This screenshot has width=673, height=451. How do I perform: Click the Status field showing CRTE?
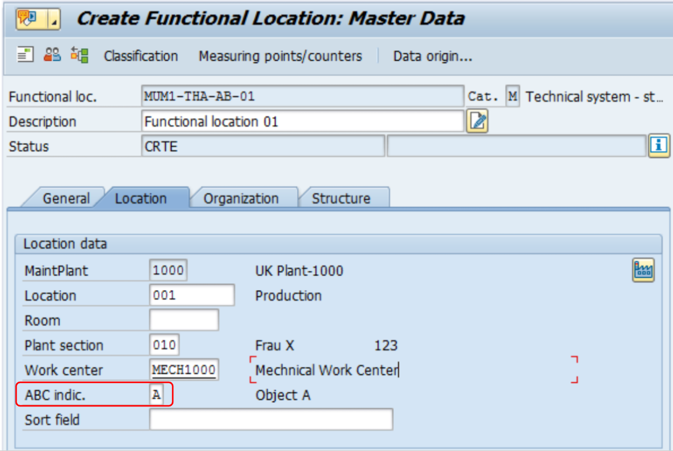click(x=263, y=146)
